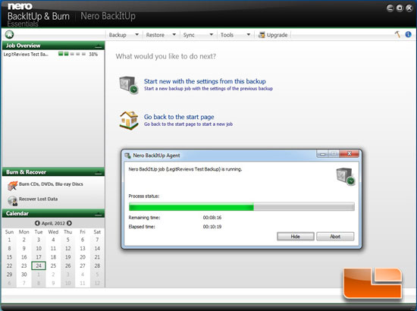Click the job progress indicator blocks
The height and width of the screenshot is (311, 417).
(72, 54)
